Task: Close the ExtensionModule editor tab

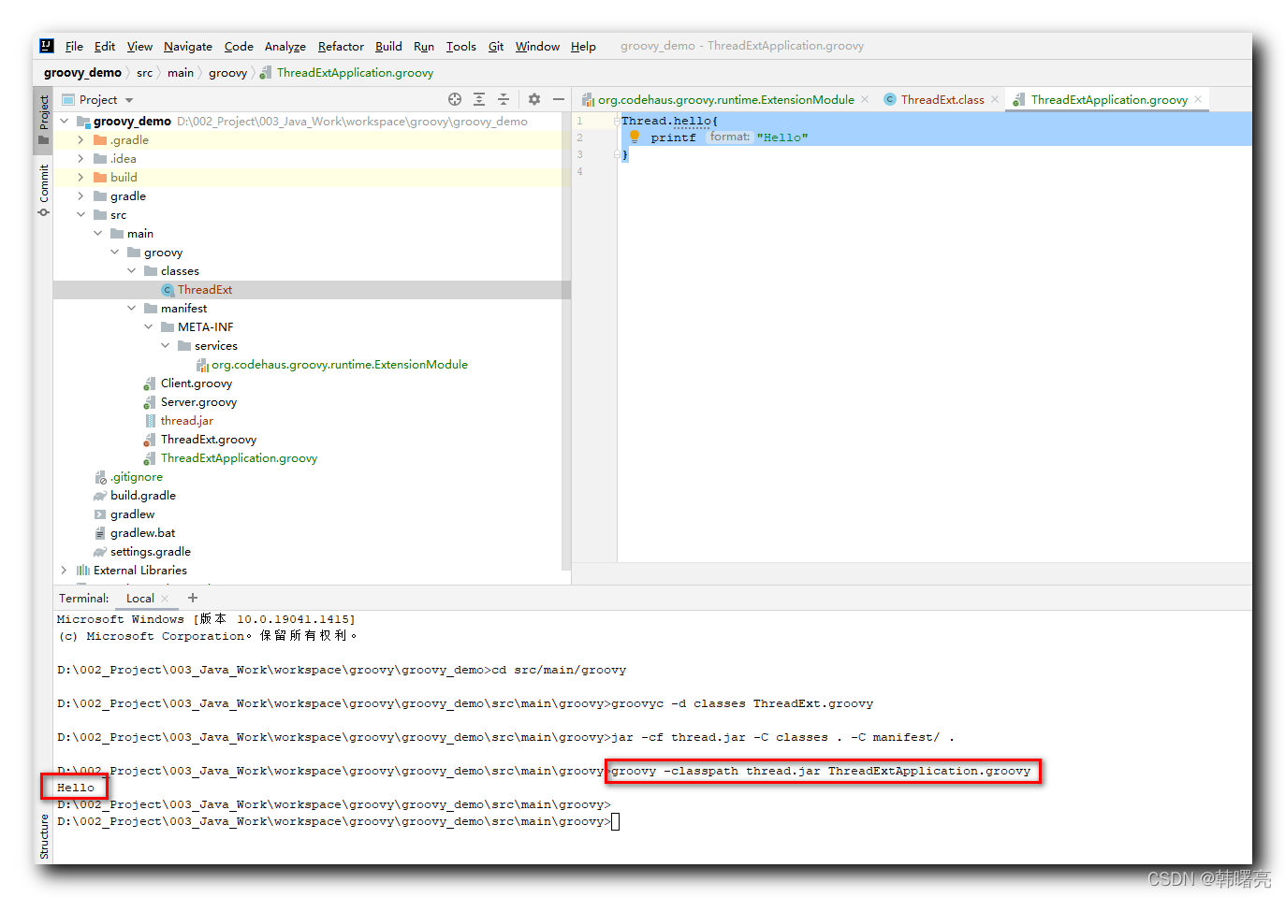Action: coord(865,99)
